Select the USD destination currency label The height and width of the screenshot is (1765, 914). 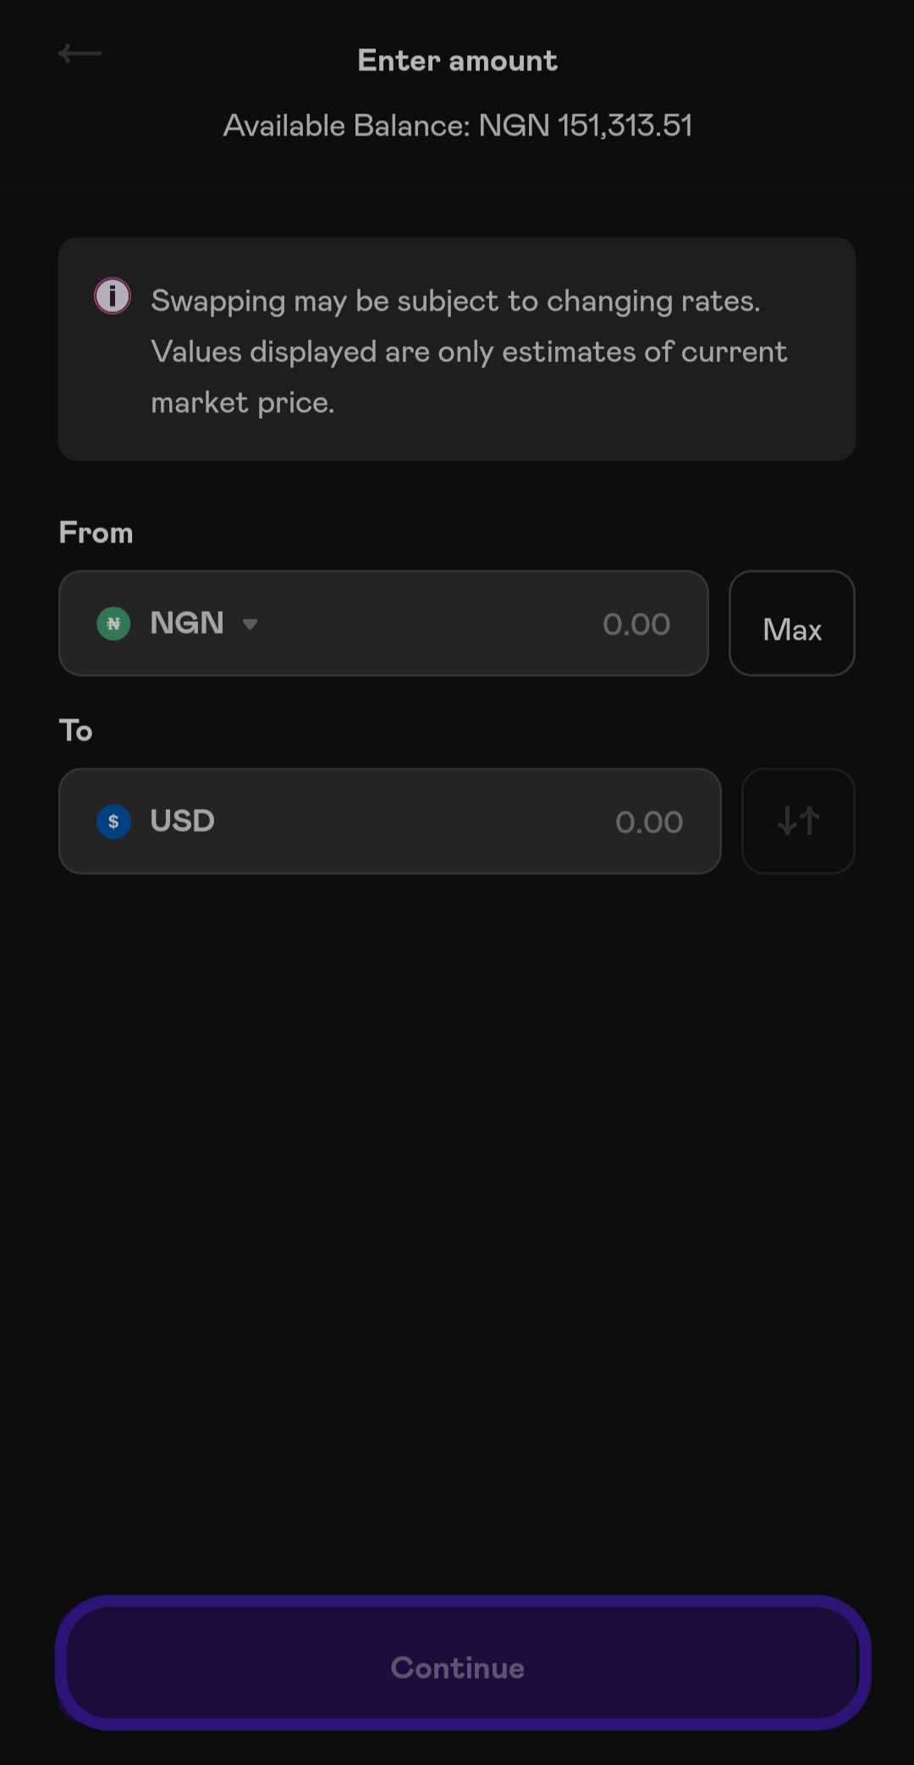pos(182,821)
